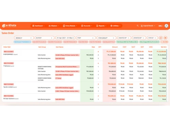Click the ORG label in header
Screen dimensions: 170x128
pos(160,26)
